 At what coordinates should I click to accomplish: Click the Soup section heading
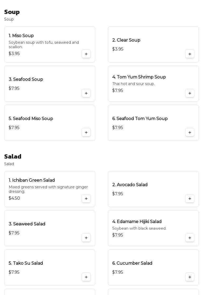[12, 12]
